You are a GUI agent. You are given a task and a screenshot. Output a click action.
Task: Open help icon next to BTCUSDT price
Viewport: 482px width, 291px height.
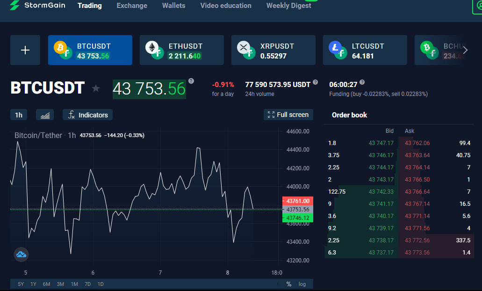(x=191, y=81)
